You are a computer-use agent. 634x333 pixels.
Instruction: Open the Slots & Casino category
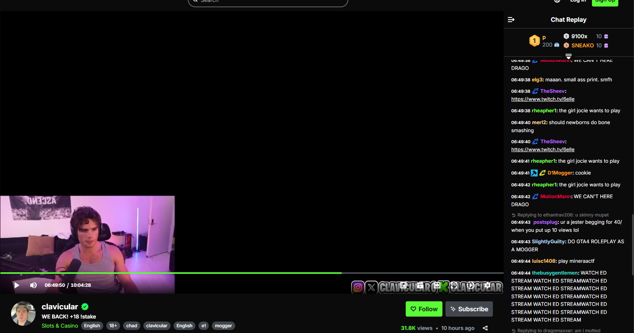[60, 326]
